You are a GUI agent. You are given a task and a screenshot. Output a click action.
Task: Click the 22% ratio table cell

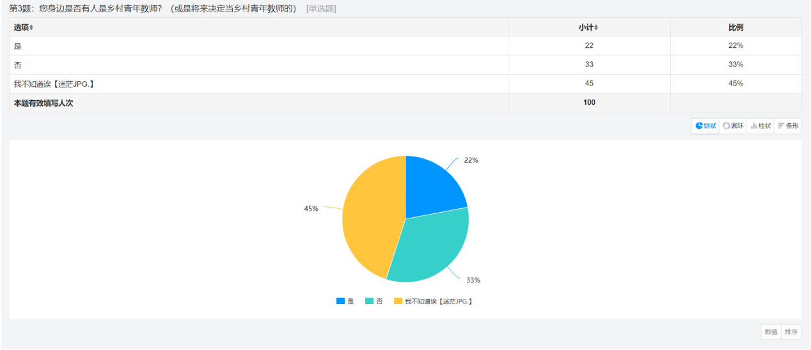click(x=736, y=46)
